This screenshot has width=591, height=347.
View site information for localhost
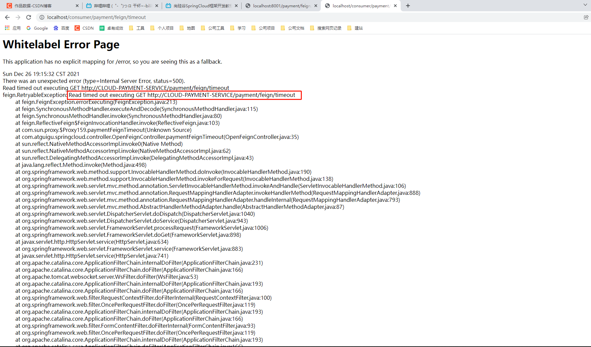pos(42,17)
